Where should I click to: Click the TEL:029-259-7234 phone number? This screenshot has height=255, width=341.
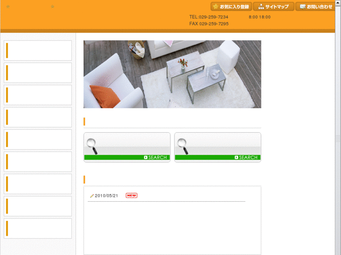[x=209, y=17]
